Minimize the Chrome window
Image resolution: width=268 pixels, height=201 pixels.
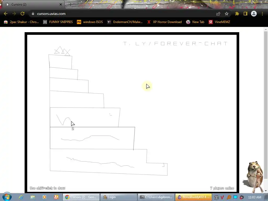246,2
